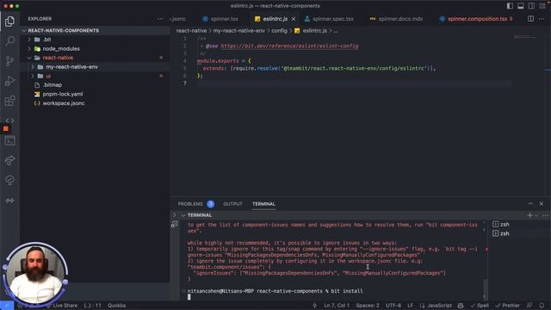Expand the .bit folder
The image size is (551, 310).
coord(29,40)
